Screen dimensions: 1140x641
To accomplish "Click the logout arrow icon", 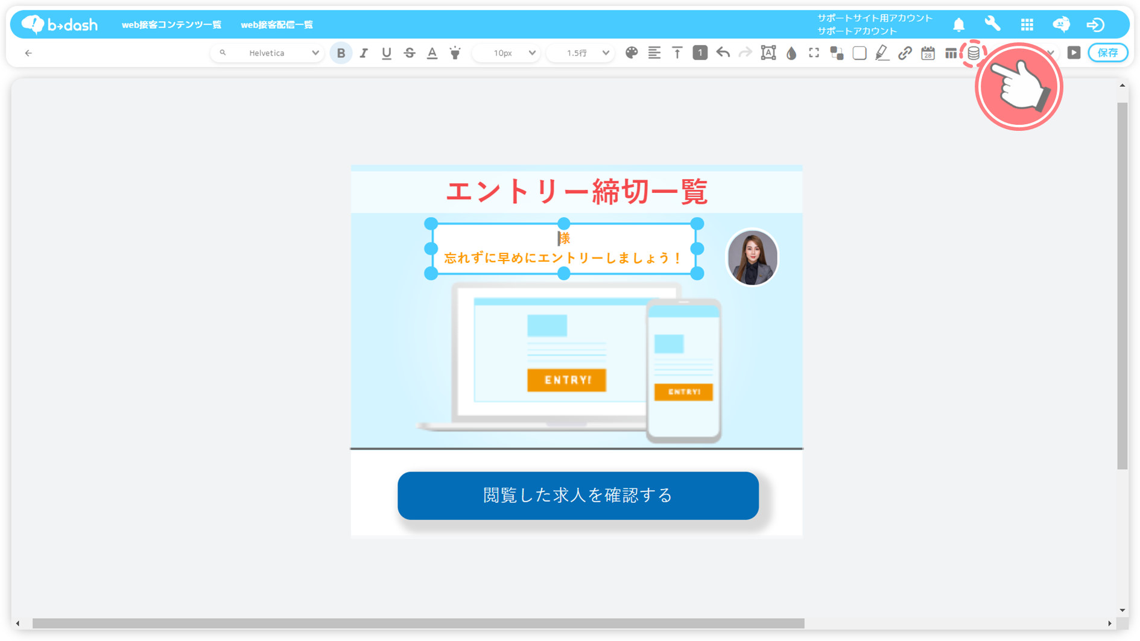I will point(1095,25).
